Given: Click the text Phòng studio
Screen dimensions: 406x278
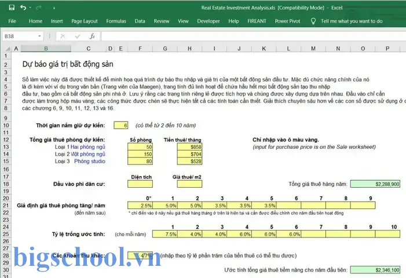Looking at the screenshot, I should tap(90, 161).
